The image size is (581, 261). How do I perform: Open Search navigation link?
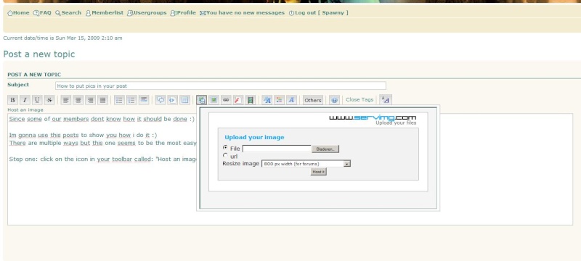(x=68, y=12)
